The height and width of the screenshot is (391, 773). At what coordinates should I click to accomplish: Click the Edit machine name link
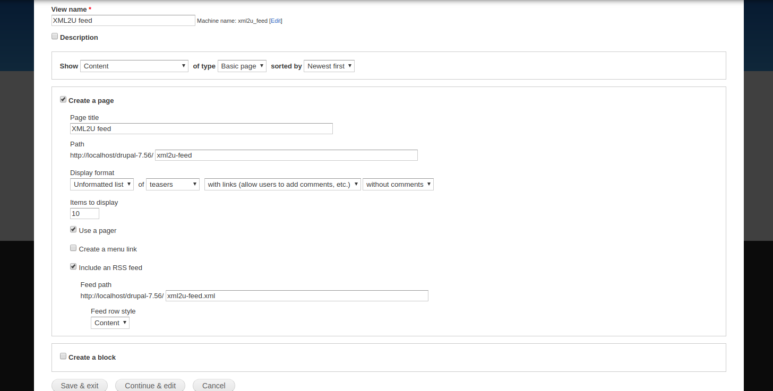tap(276, 21)
